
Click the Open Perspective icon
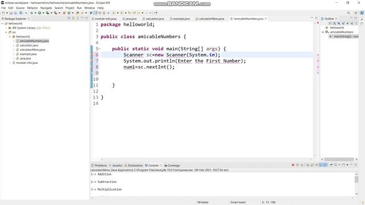[356, 13]
